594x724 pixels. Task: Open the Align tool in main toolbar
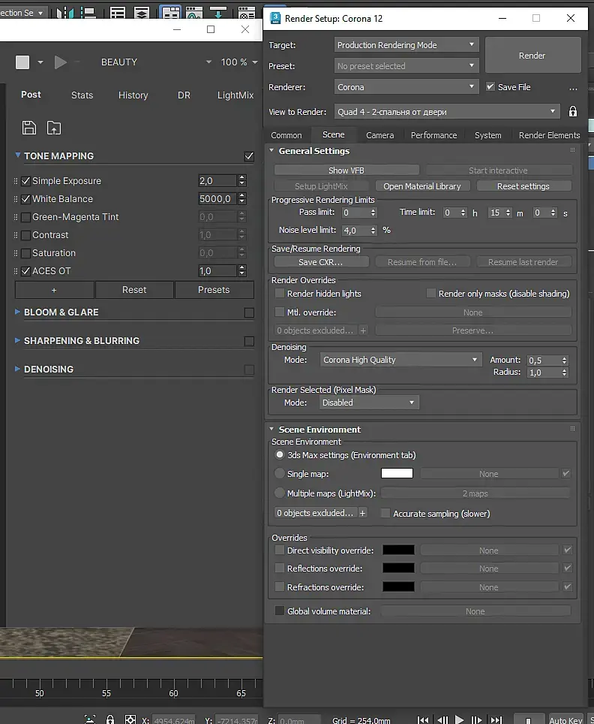pos(88,13)
